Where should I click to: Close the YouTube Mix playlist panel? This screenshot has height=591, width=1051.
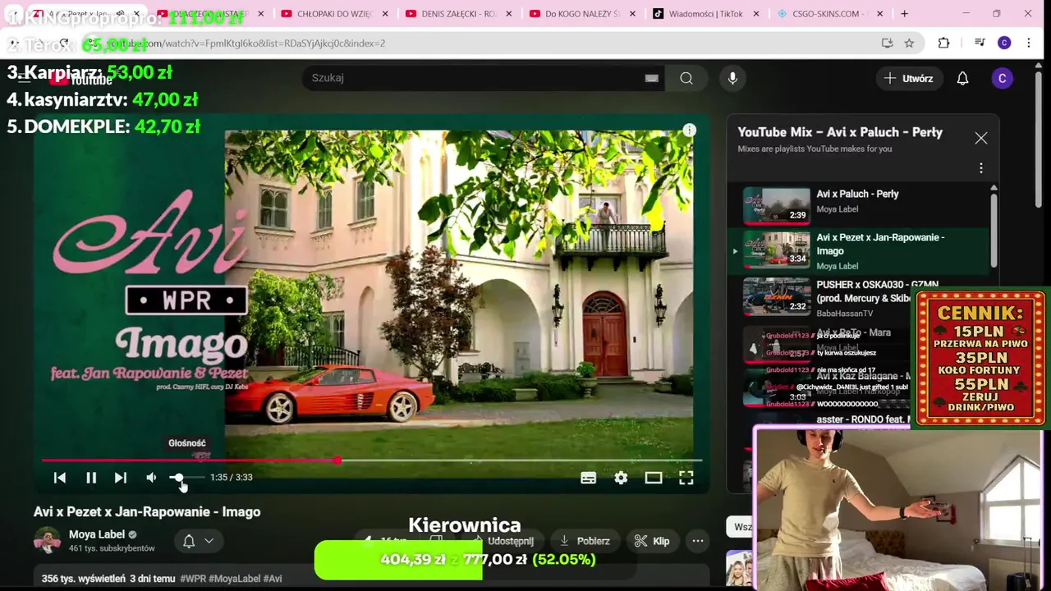[981, 138]
